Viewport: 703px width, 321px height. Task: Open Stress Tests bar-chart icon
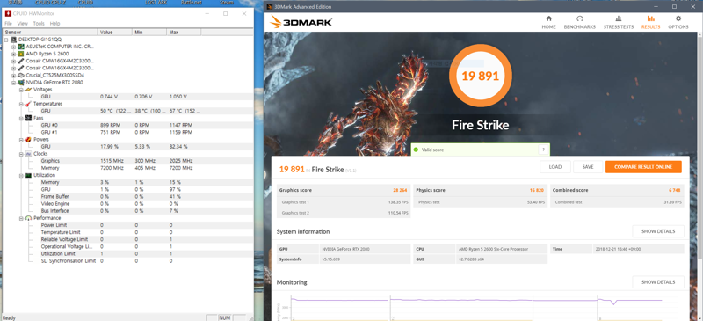pyautogui.click(x=619, y=18)
